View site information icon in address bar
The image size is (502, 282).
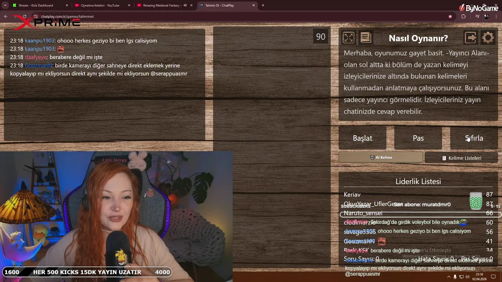coord(36,16)
